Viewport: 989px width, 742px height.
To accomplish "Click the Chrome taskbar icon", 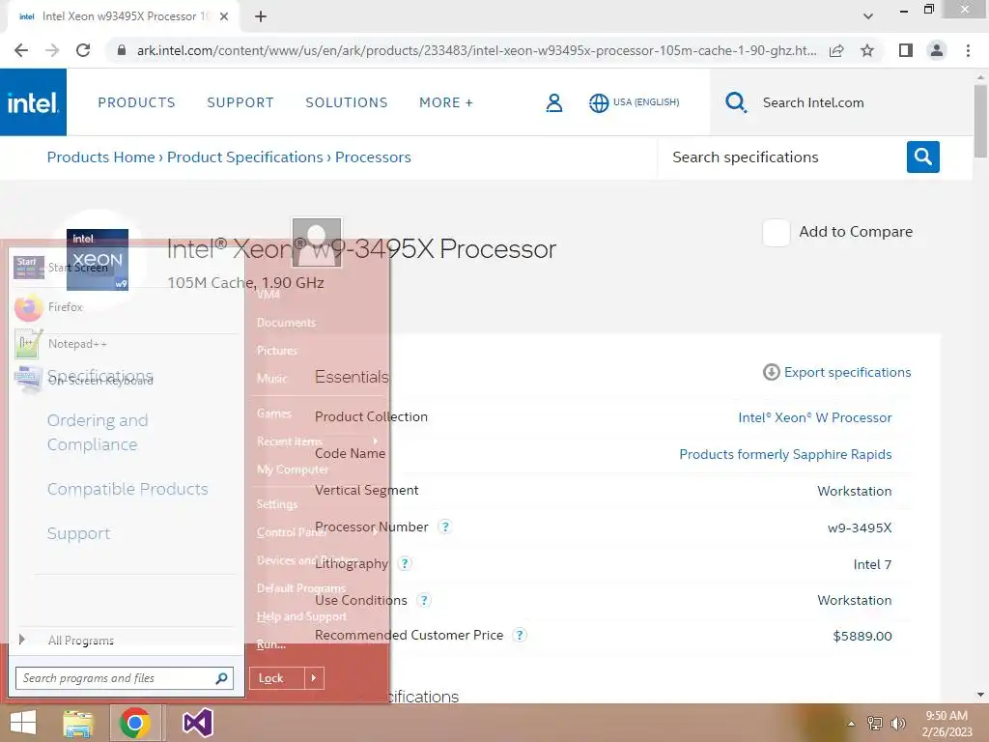I will 134,723.
